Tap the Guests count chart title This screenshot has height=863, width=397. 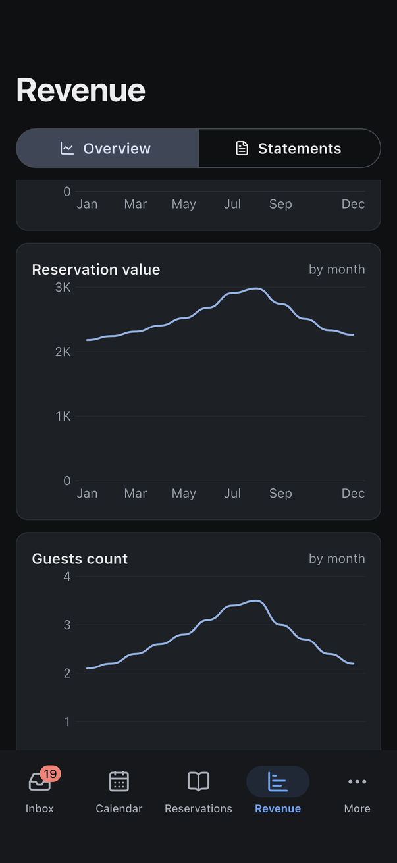pyautogui.click(x=80, y=559)
